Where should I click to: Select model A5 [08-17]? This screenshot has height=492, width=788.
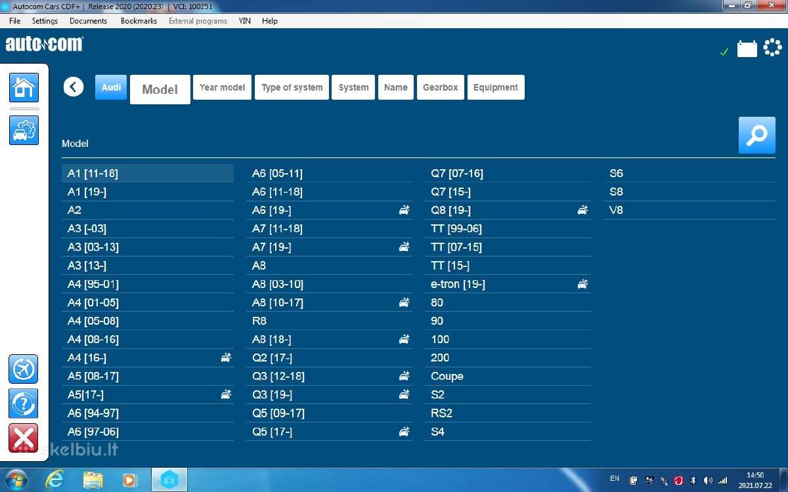click(x=148, y=376)
